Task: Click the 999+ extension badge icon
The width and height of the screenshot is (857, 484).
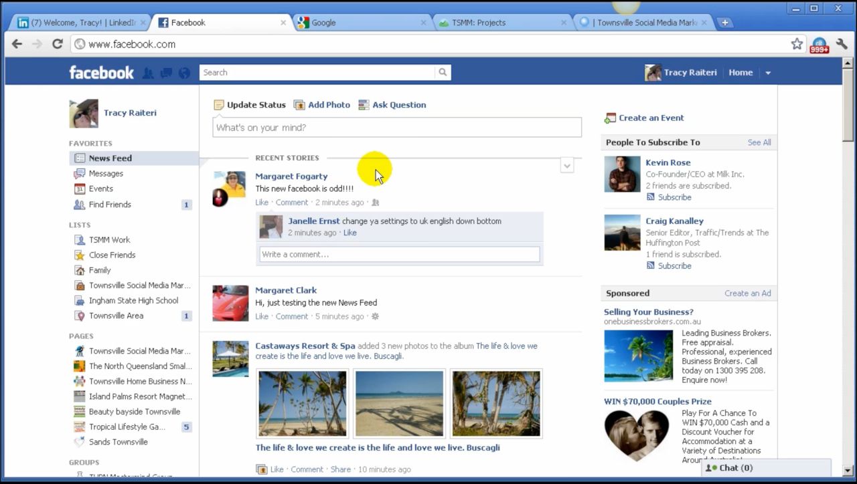Action: click(820, 45)
